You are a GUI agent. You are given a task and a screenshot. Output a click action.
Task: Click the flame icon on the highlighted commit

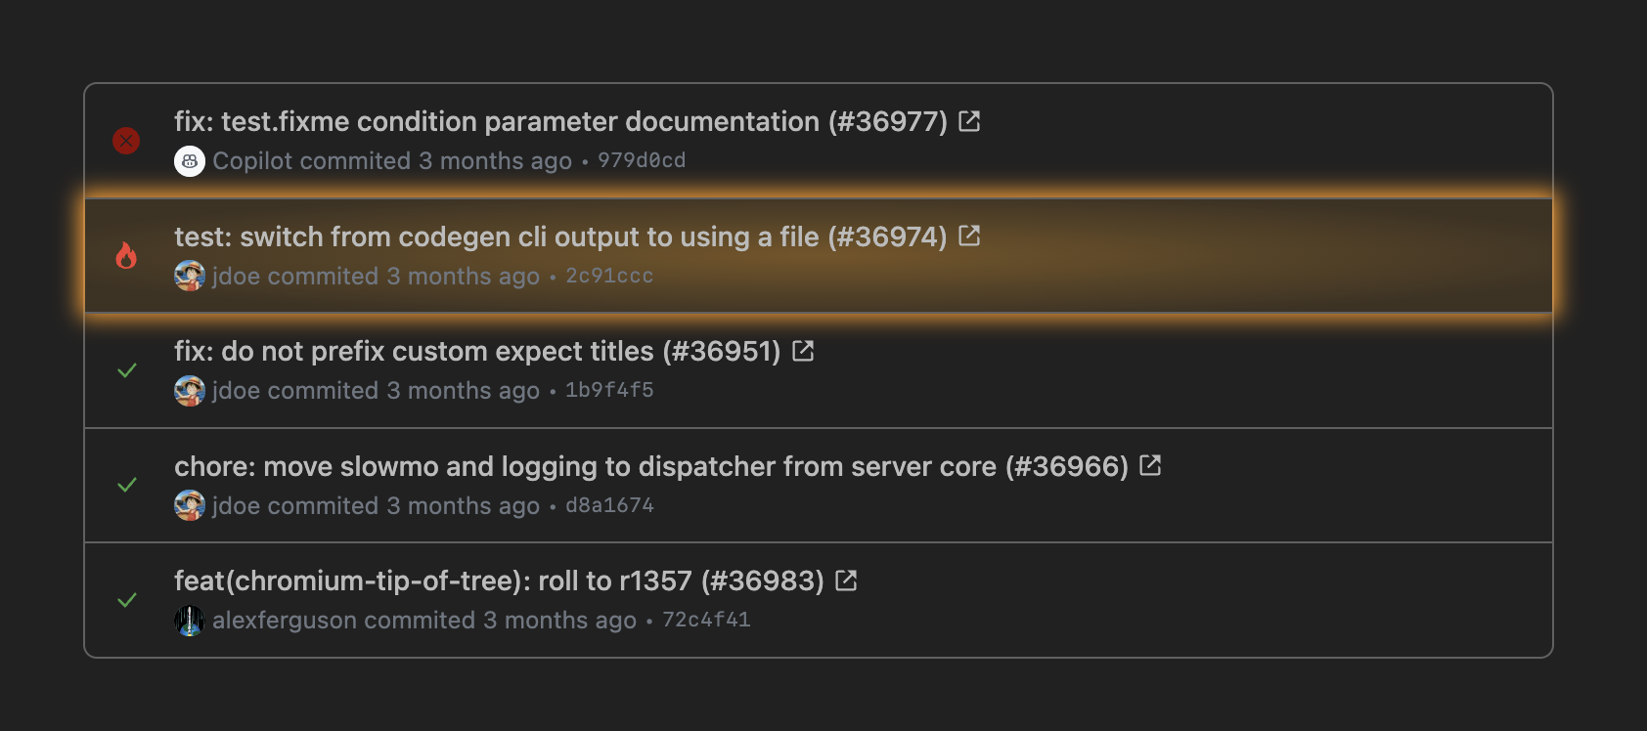pyautogui.click(x=126, y=256)
